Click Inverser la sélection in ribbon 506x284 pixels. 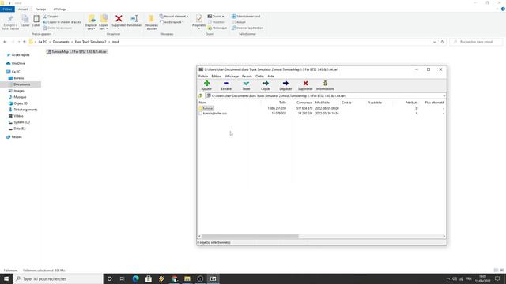tap(247, 28)
